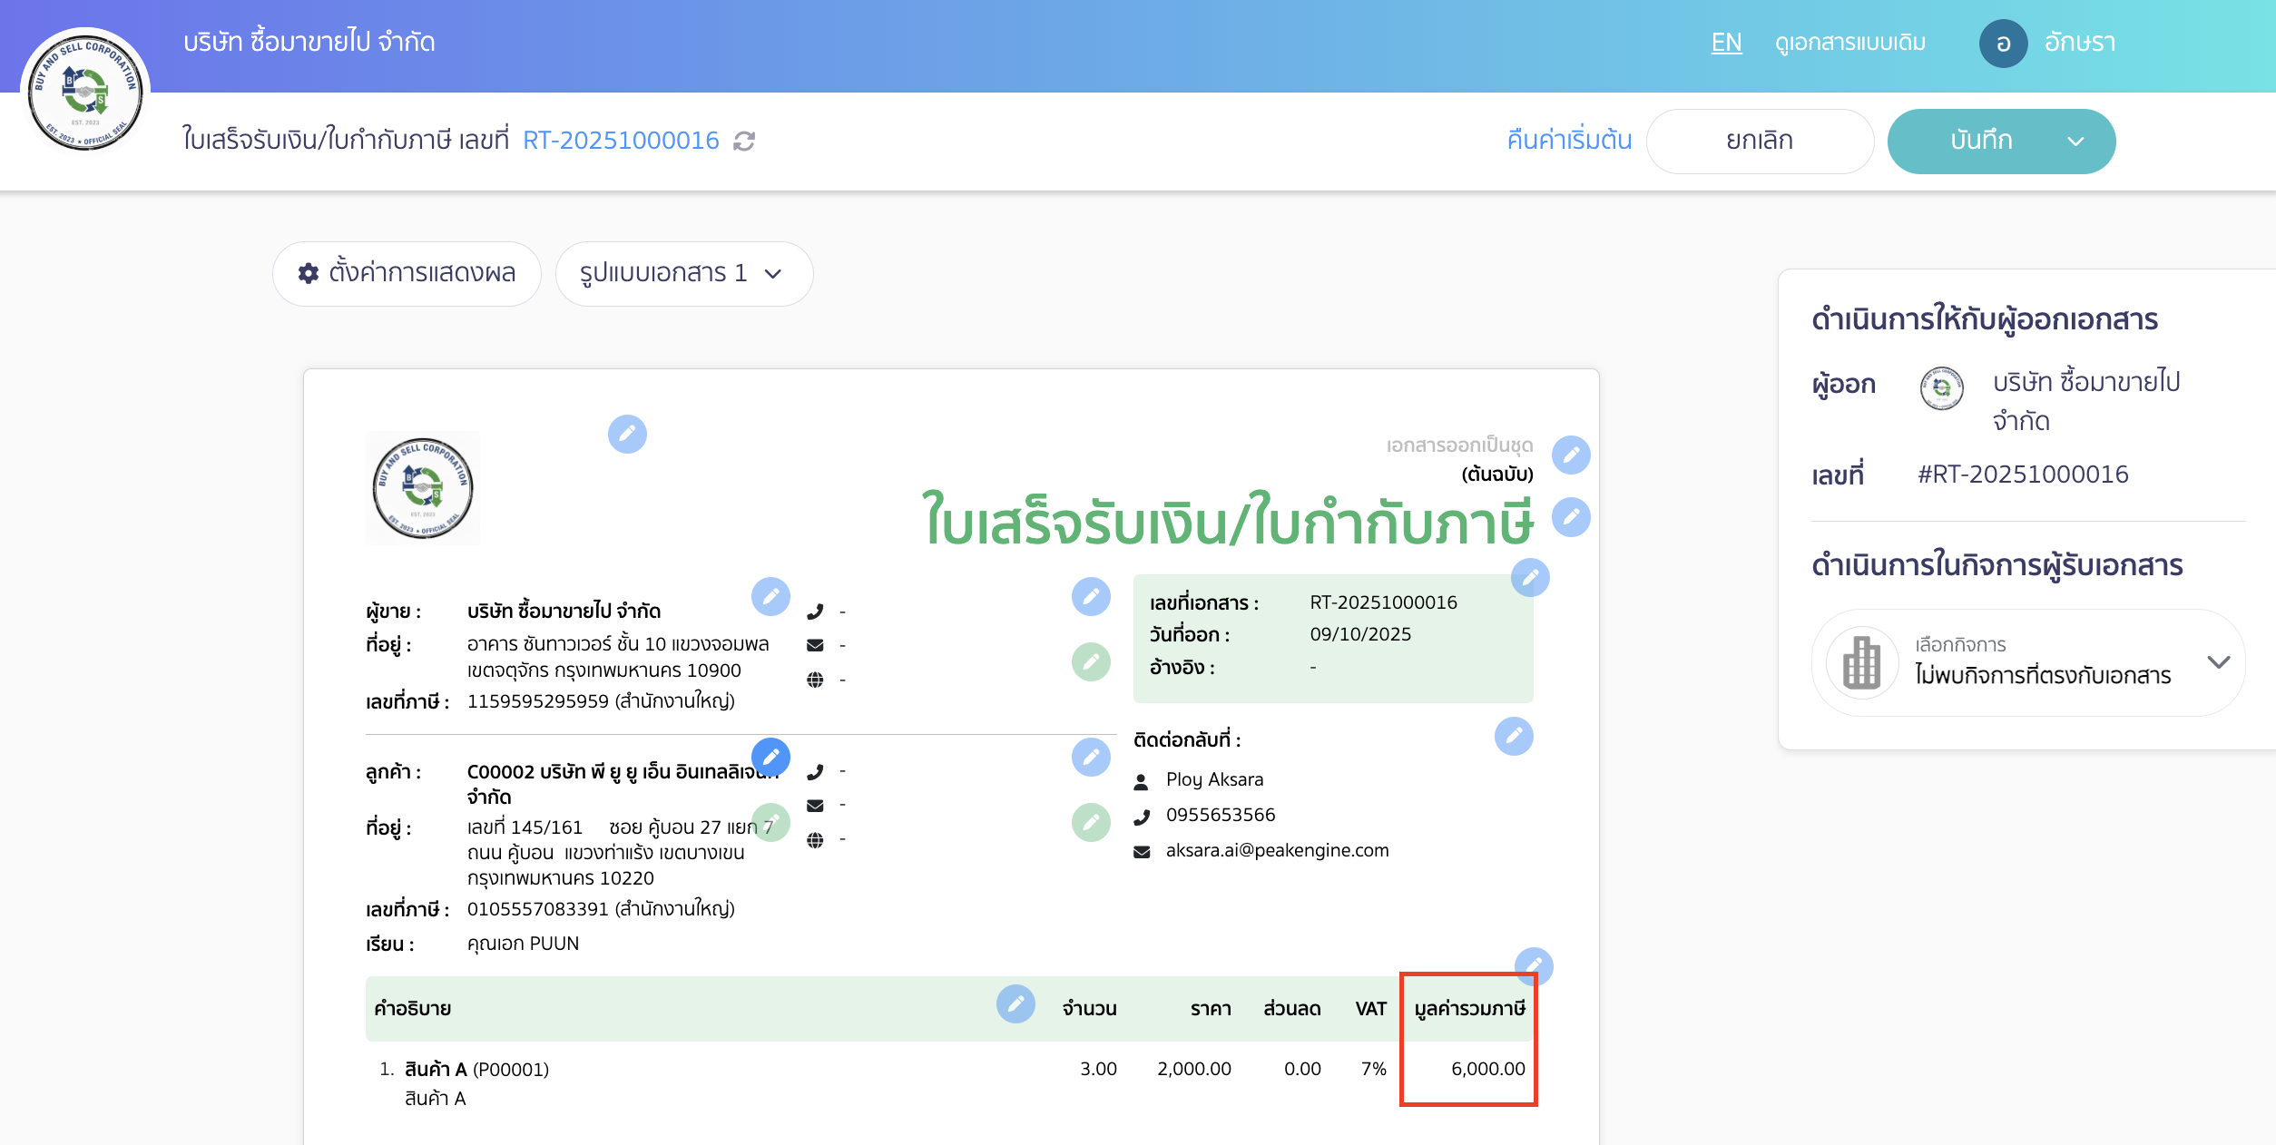The width and height of the screenshot is (2276, 1145).
Task: Switch interface language to EN
Action: [1726, 43]
